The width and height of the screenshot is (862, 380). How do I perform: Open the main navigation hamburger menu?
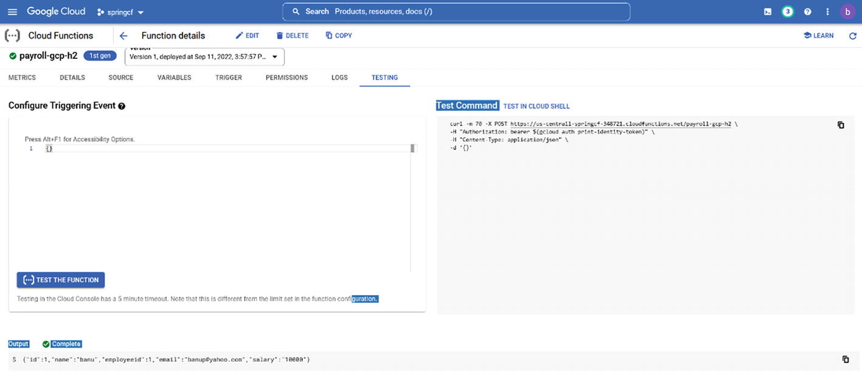12,12
